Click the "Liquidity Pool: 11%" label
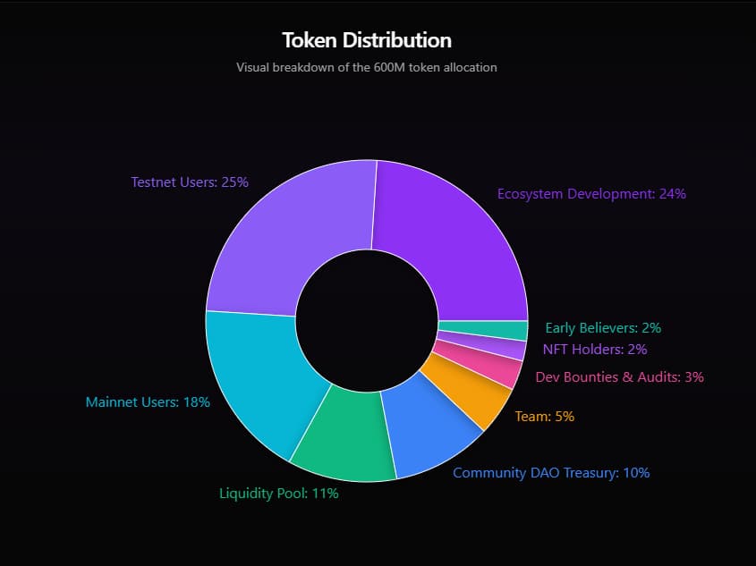Viewport: 756px width, 566px height. [279, 494]
